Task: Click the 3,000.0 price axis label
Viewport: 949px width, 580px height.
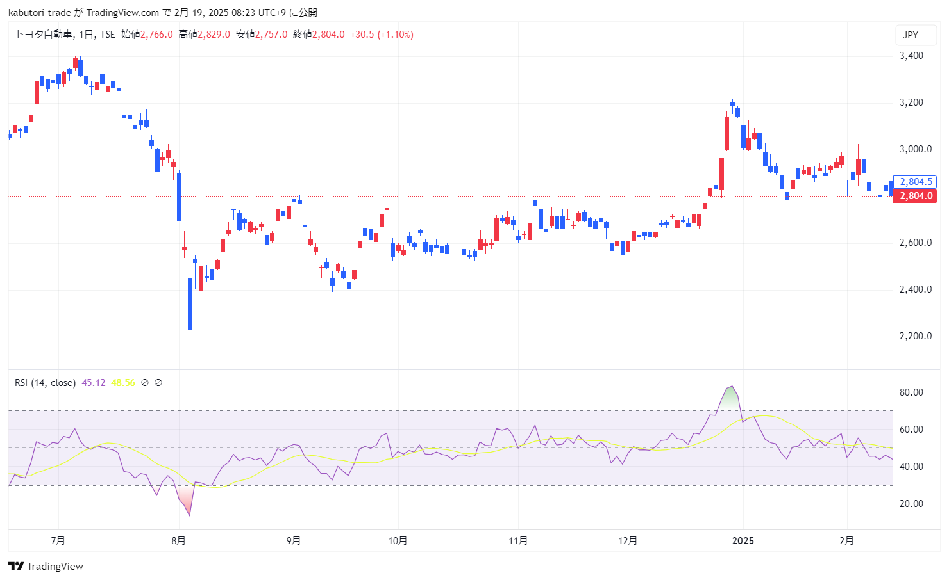Action: [916, 149]
